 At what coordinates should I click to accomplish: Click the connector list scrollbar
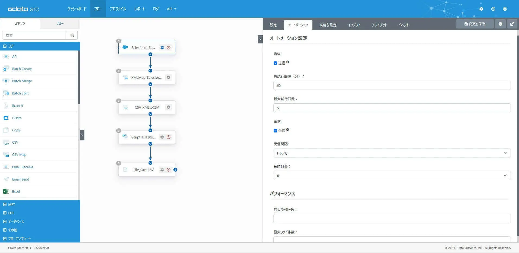point(79,77)
